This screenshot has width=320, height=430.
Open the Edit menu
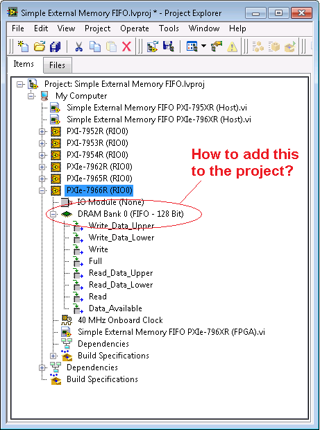tap(41, 28)
